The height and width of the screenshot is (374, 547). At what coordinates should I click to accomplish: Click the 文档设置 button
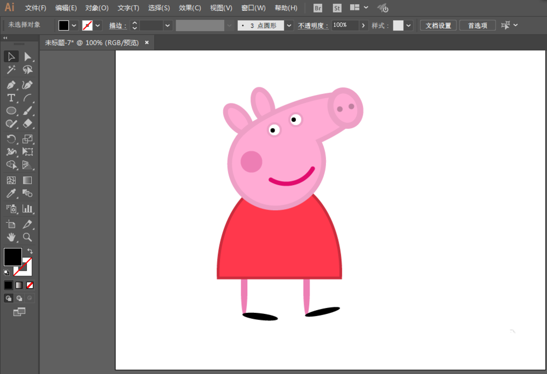click(x=438, y=26)
